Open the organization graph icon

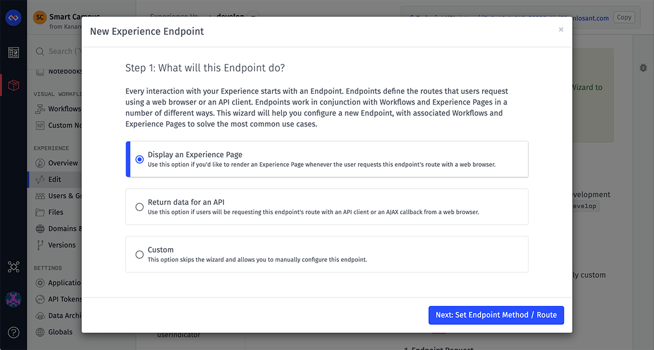pos(13,267)
